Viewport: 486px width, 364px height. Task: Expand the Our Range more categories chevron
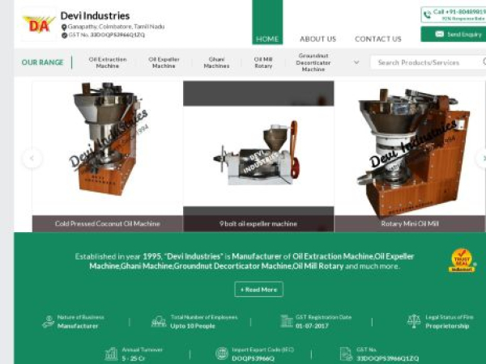(356, 62)
